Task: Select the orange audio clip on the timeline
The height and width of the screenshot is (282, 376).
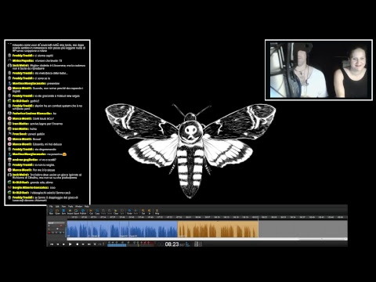Action: point(218,229)
